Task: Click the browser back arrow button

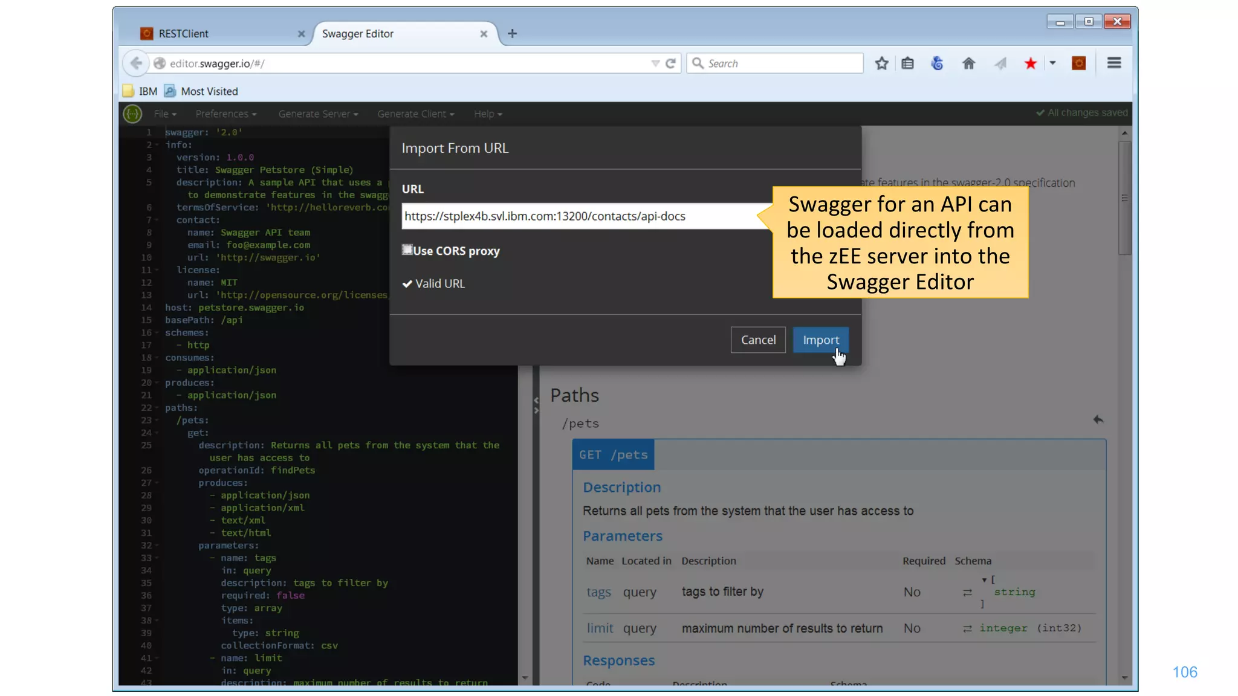Action: pyautogui.click(x=136, y=63)
